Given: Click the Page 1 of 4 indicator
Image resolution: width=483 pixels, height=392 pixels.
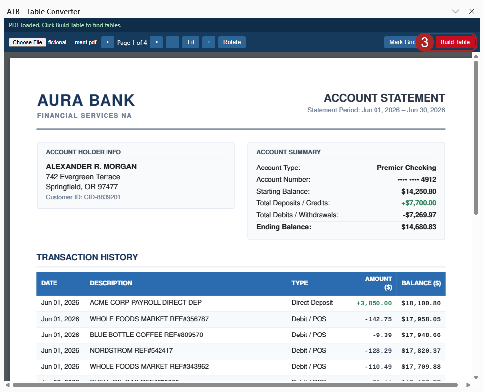Looking at the screenshot, I should pyautogui.click(x=132, y=43).
